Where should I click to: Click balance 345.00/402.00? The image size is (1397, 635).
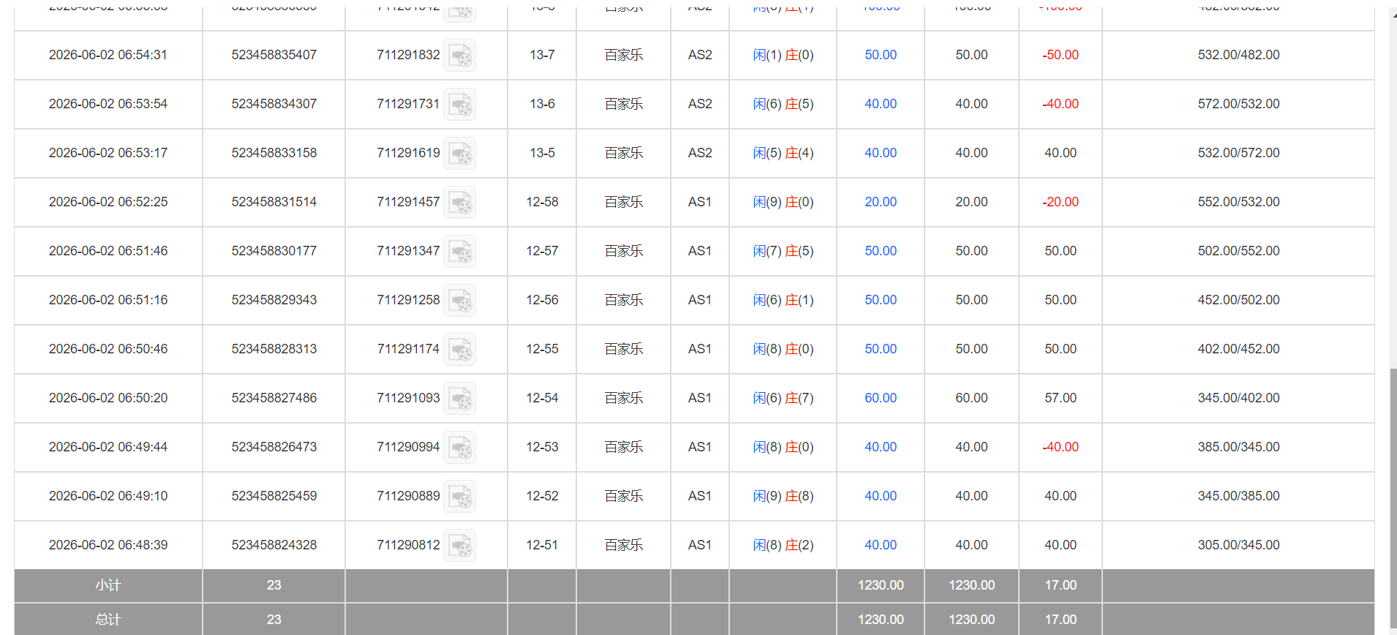pos(1239,398)
